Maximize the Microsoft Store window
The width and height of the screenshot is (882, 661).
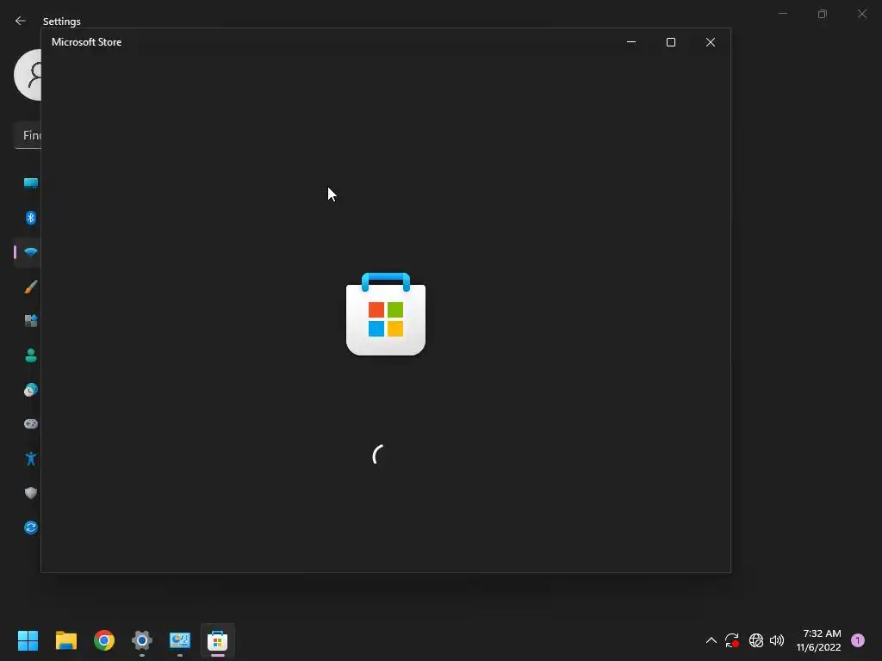click(670, 42)
